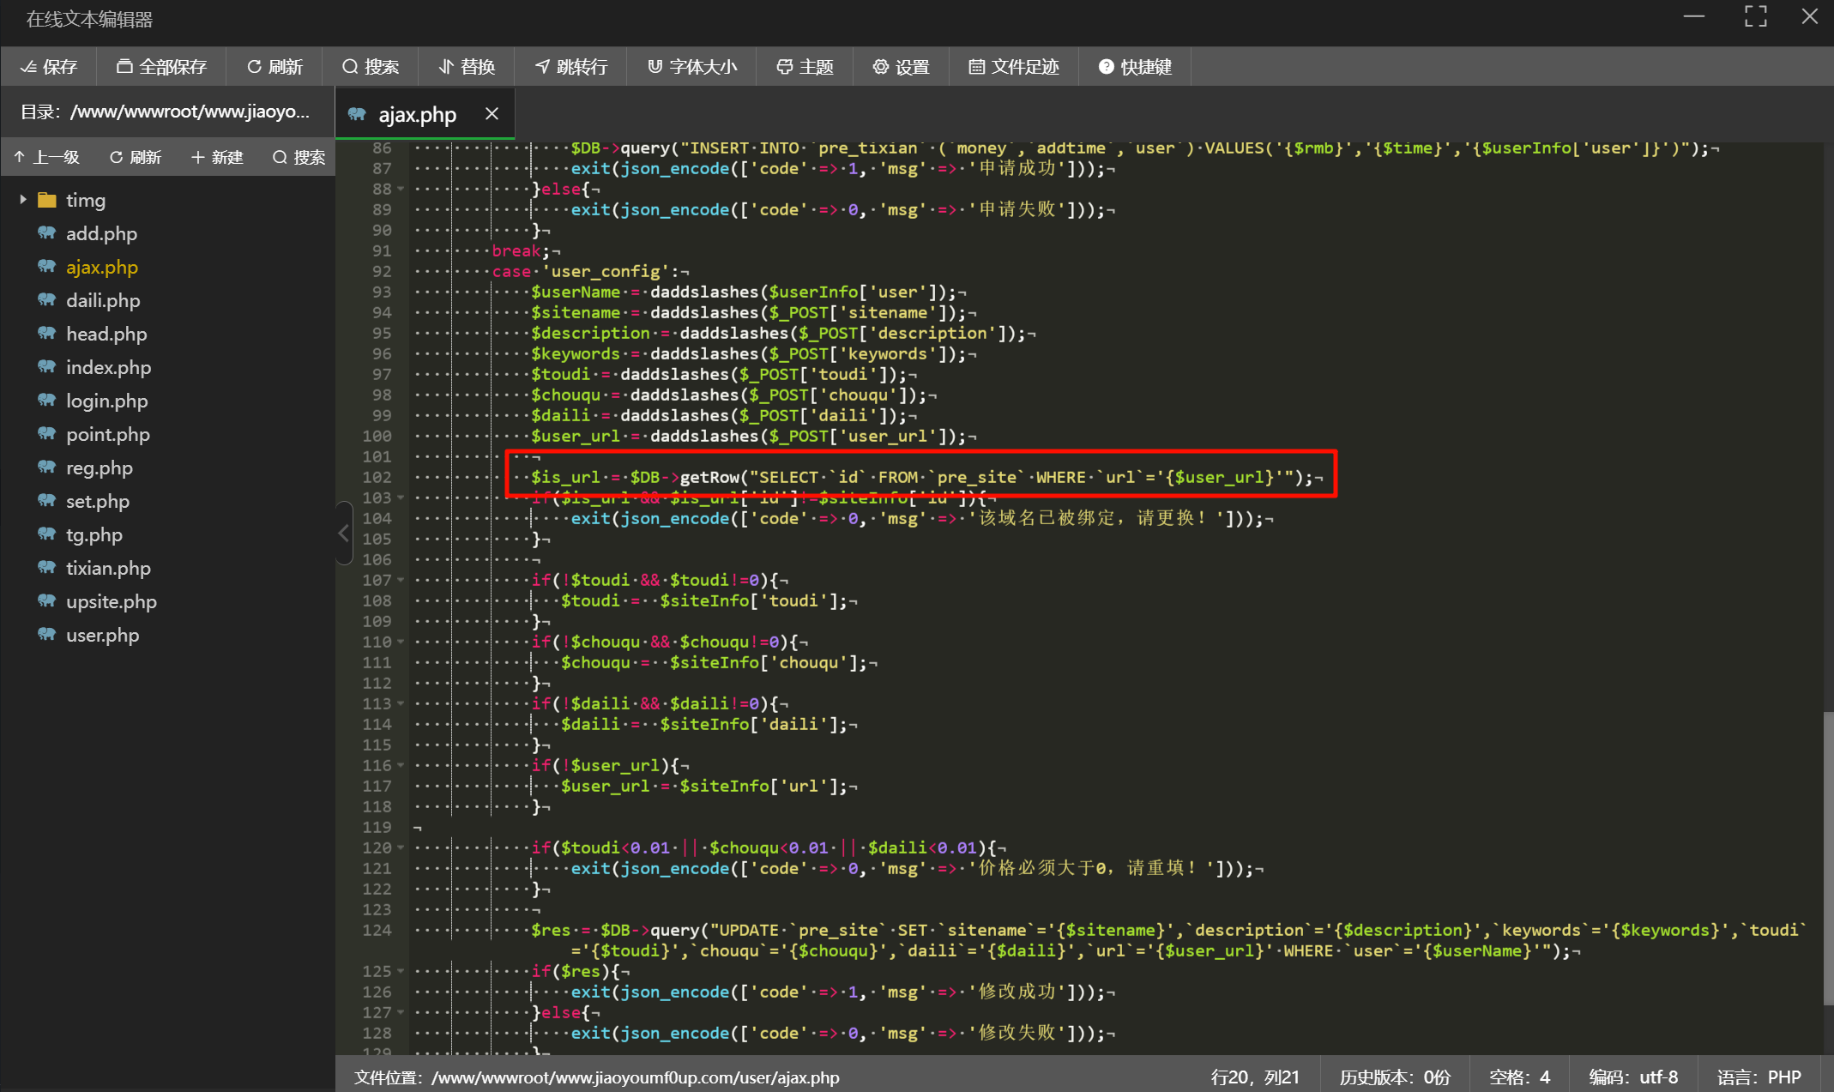Fold the code block at line 103
This screenshot has height=1092, width=1834.
tap(401, 498)
